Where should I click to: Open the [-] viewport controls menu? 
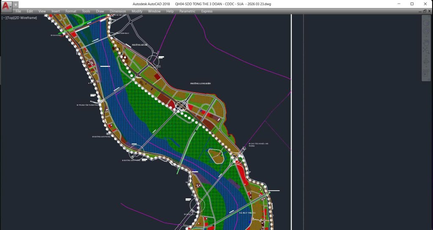pyautogui.click(x=4, y=18)
